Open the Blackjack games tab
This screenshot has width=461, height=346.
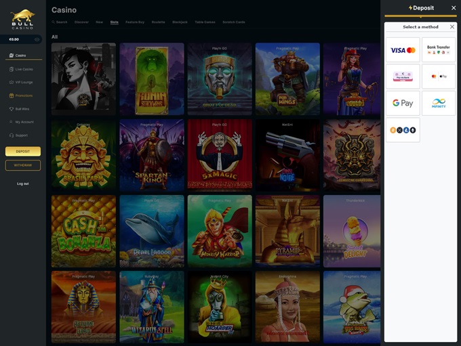coord(180,22)
